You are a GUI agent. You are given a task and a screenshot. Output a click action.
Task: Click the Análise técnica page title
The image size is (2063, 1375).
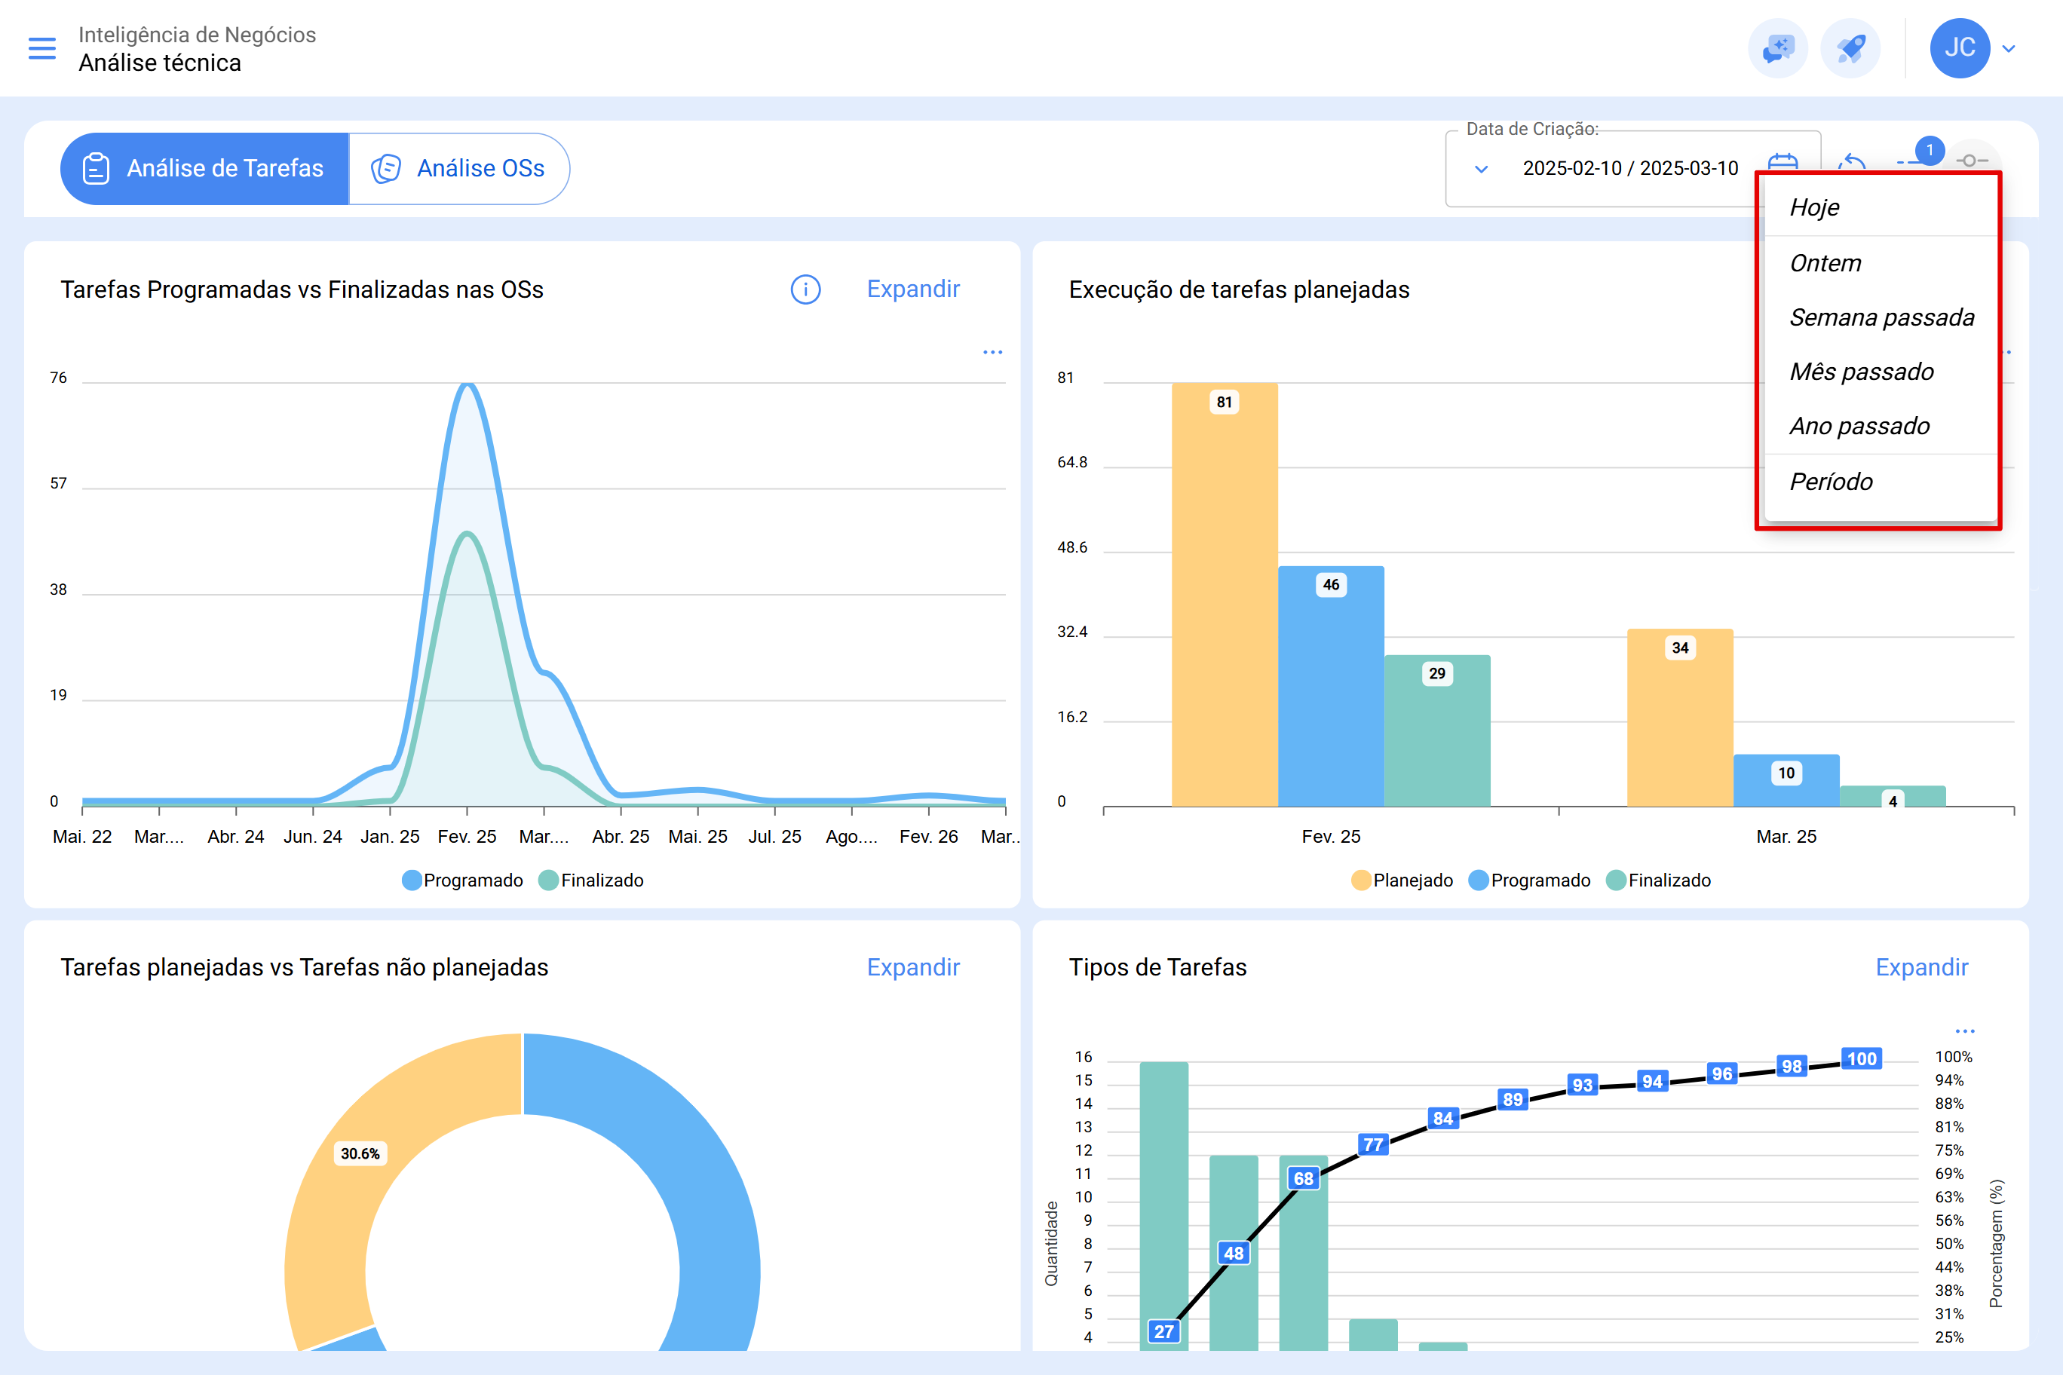pos(160,63)
